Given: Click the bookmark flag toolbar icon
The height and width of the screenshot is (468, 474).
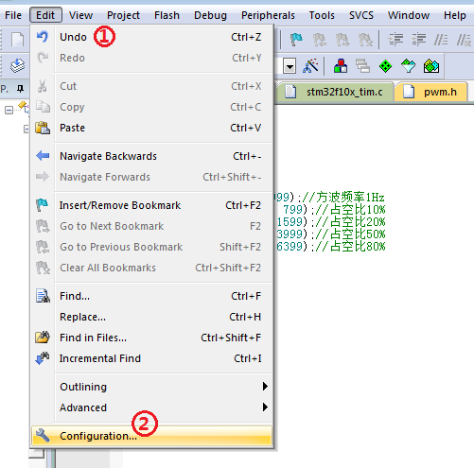Looking at the screenshot, I should [x=296, y=40].
